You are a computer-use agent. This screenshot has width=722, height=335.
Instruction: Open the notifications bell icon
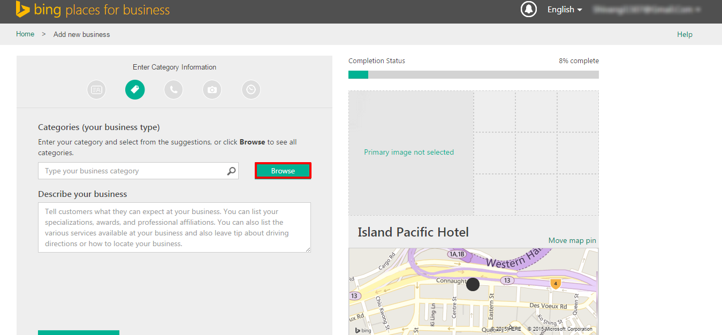(x=529, y=10)
